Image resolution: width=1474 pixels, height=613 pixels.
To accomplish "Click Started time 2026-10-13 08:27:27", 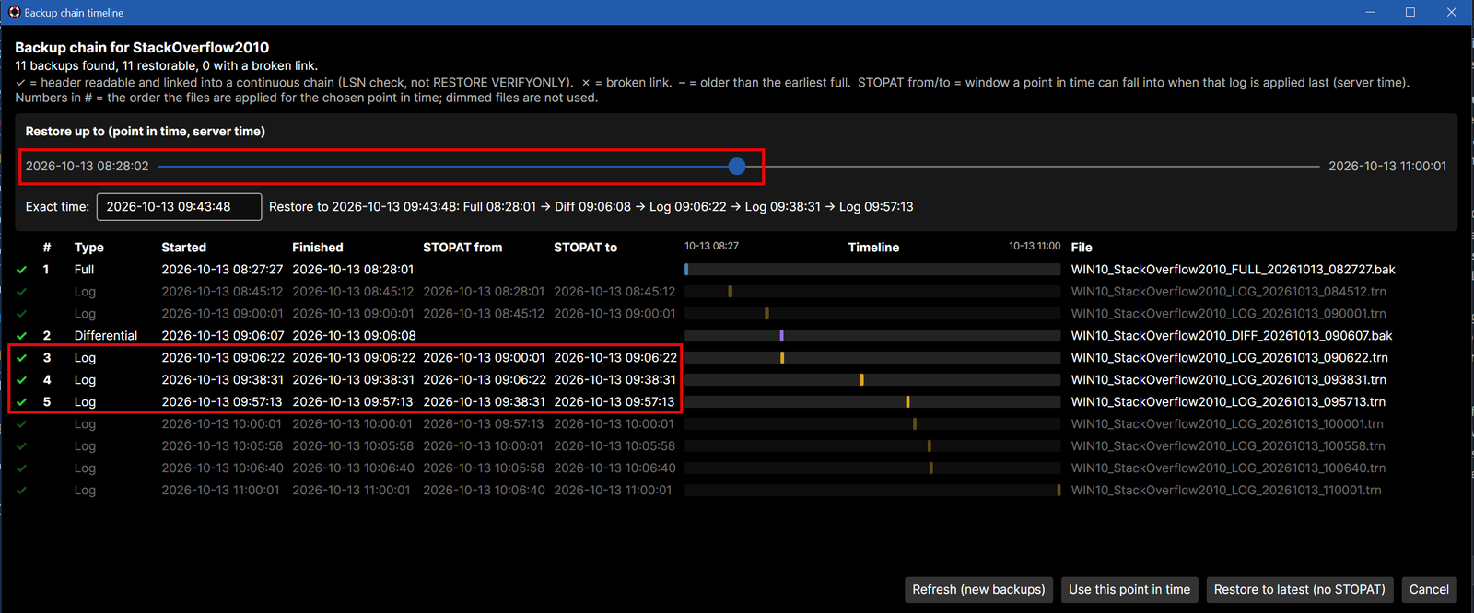I will pyautogui.click(x=222, y=270).
